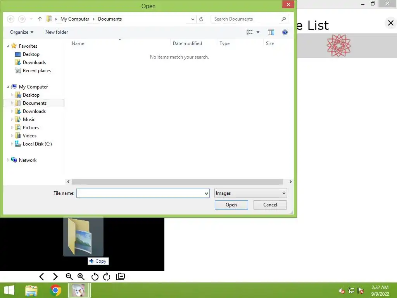The width and height of the screenshot is (397, 298).
Task: Expand the Pictures folder node
Action: 12,127
